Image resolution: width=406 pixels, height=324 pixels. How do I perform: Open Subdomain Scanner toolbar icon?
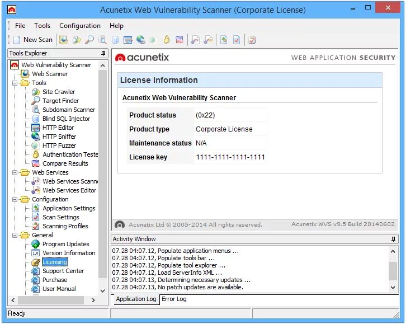(102, 40)
